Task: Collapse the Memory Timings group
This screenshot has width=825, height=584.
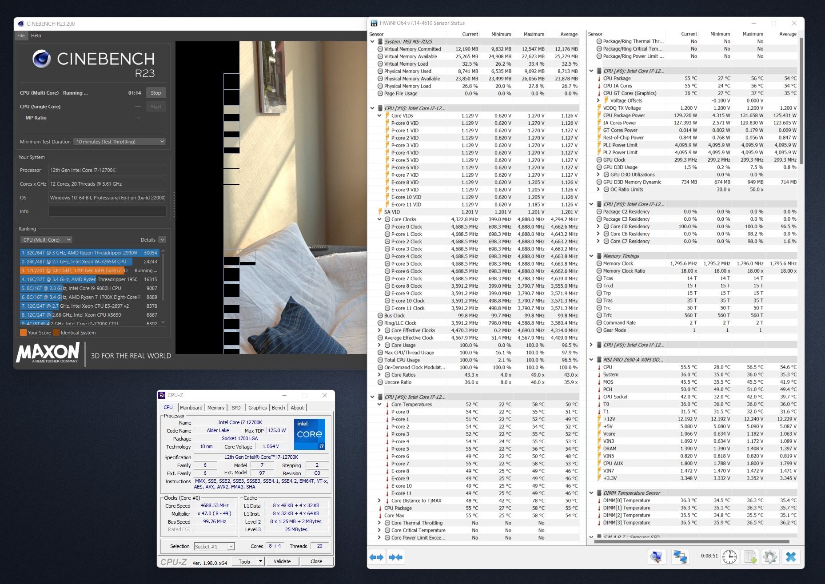Action: point(591,256)
